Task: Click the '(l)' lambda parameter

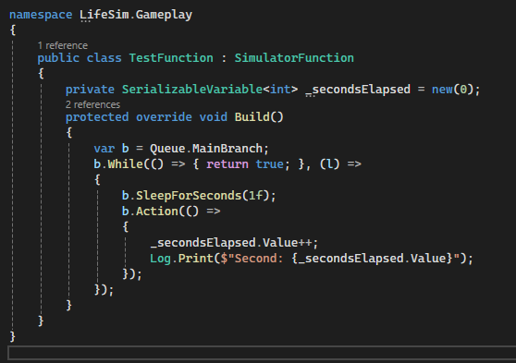Action: click(329, 164)
